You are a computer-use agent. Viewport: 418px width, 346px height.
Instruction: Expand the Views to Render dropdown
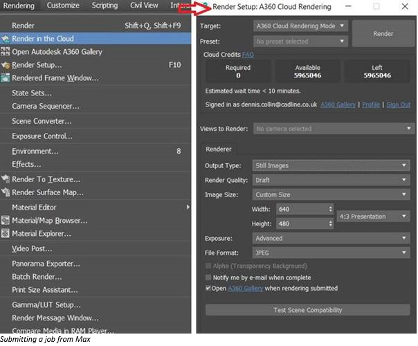point(334,129)
